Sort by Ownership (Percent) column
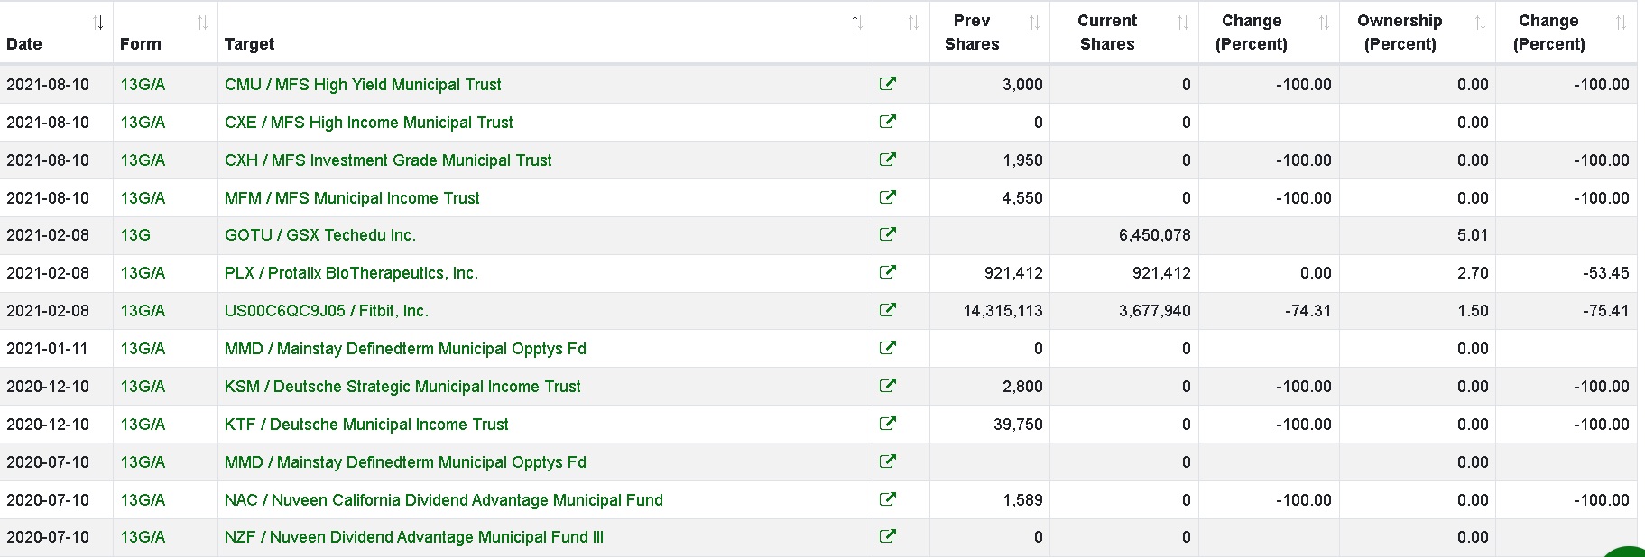 (1480, 23)
